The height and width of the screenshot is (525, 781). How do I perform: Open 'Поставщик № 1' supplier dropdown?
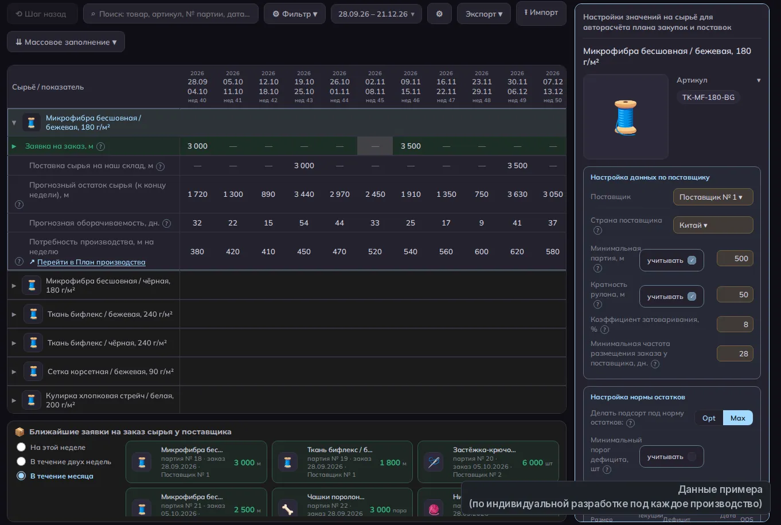click(713, 197)
